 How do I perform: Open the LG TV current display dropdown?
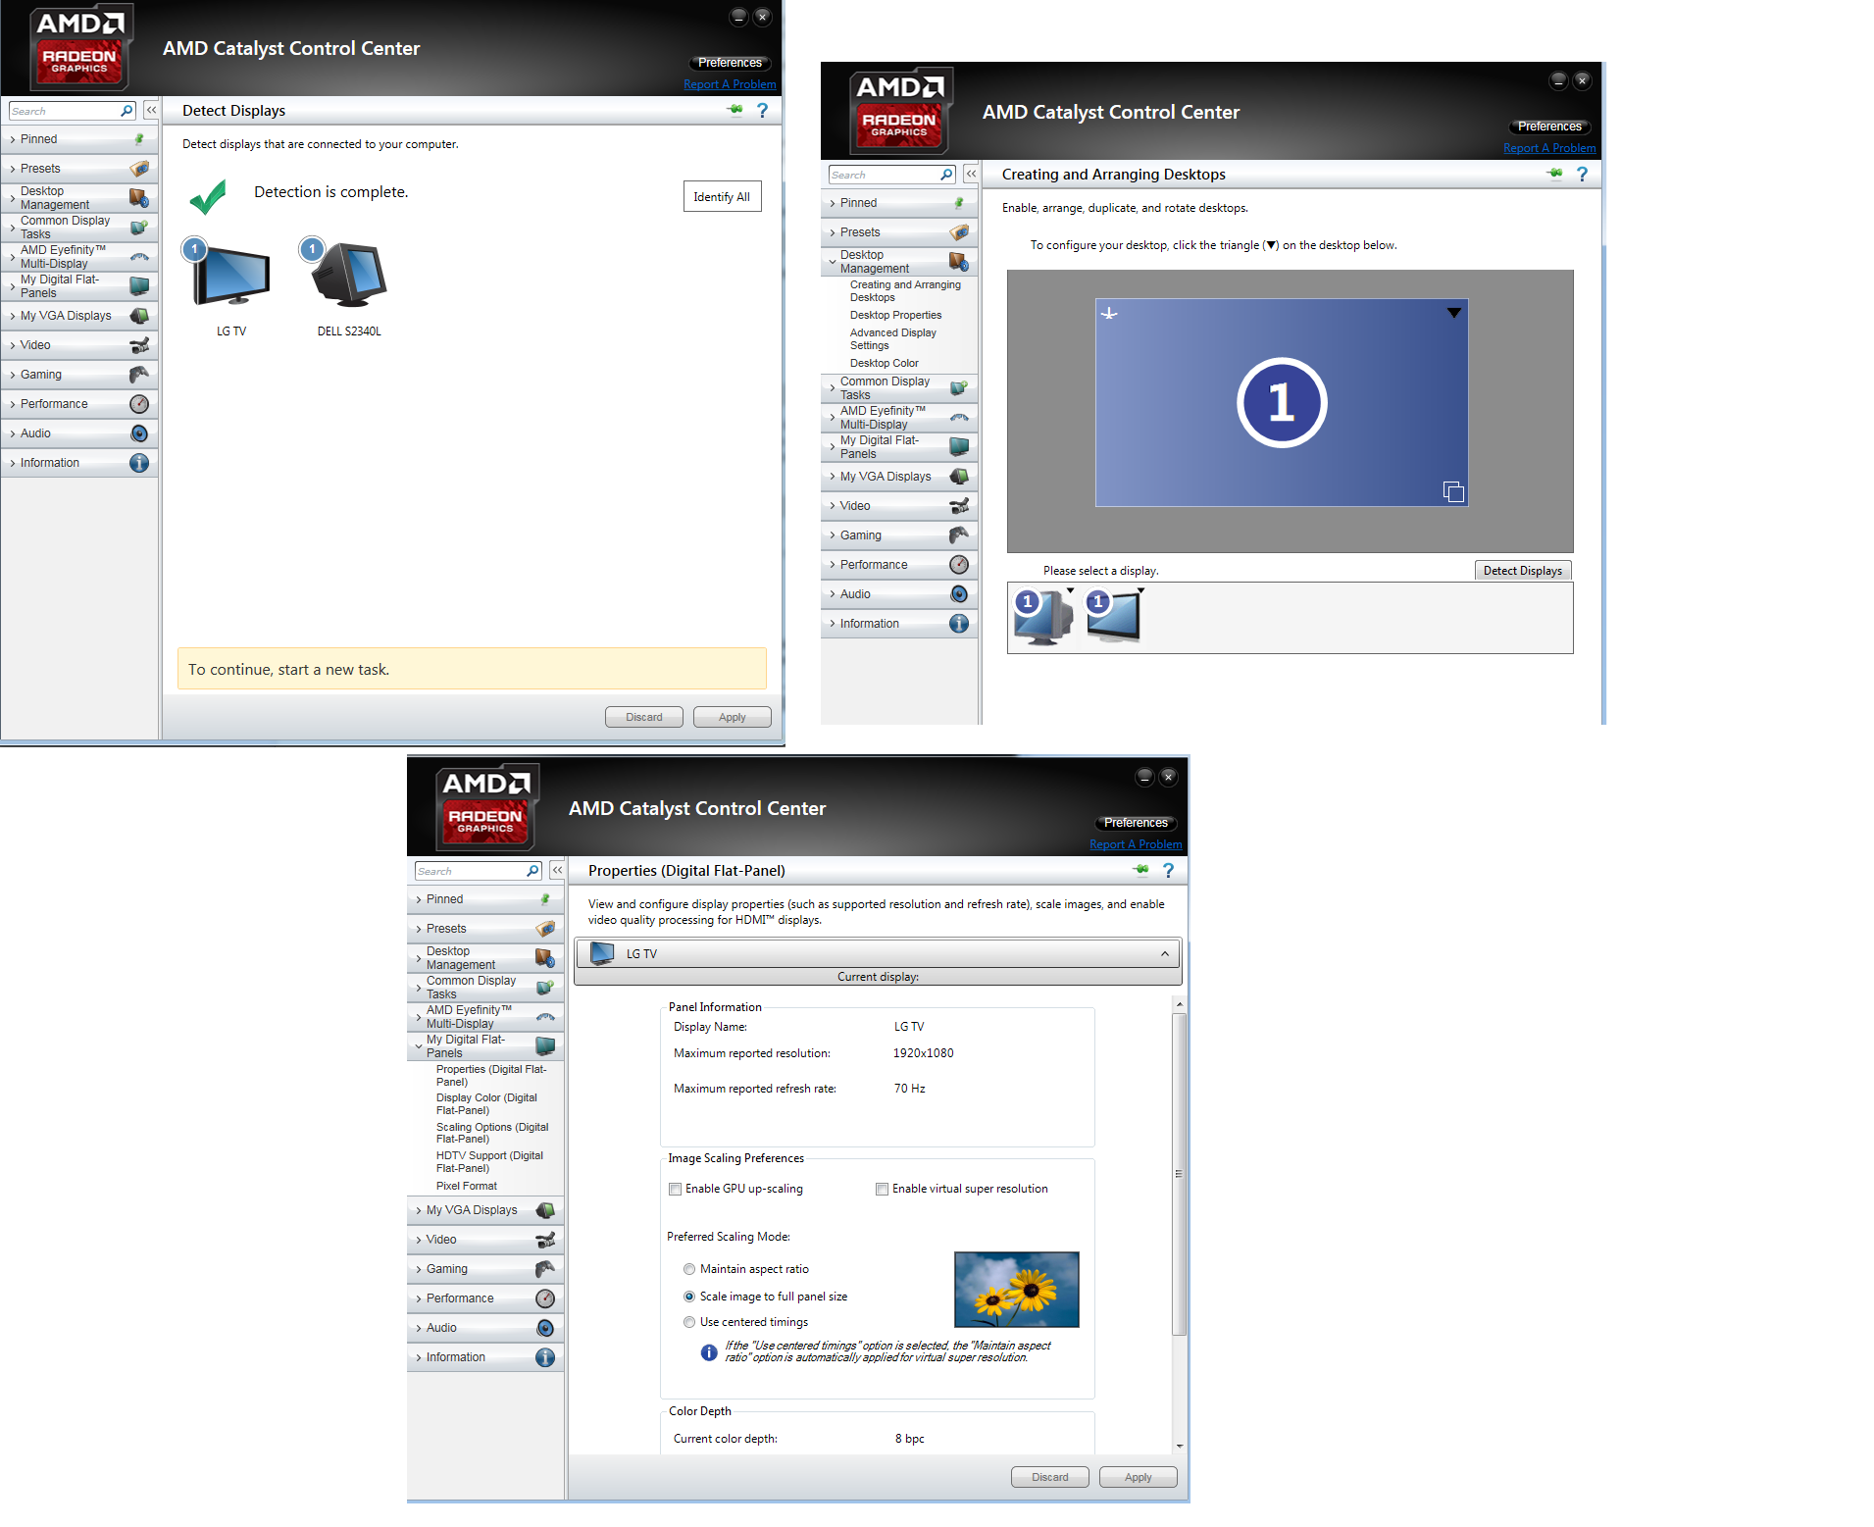tap(878, 953)
